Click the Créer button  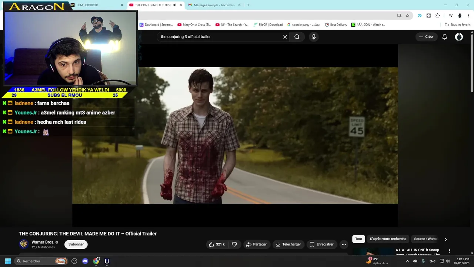(x=426, y=37)
